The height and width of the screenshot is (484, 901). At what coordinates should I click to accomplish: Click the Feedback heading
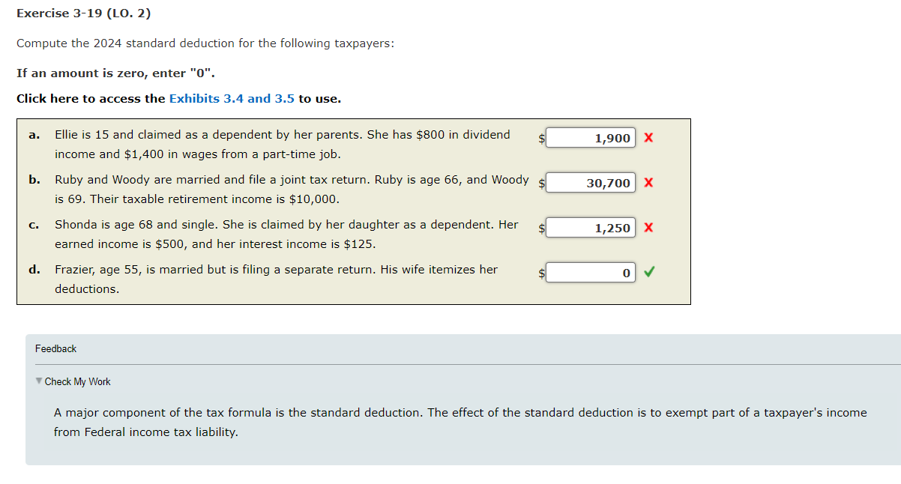click(x=55, y=348)
